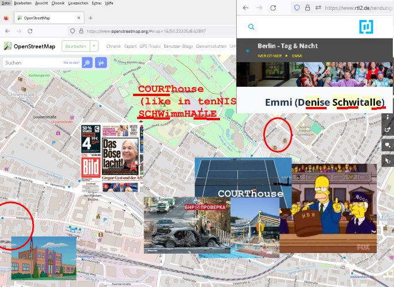
Task: Click the Homer Simpson courtroom image
Action: [x=328, y=208]
